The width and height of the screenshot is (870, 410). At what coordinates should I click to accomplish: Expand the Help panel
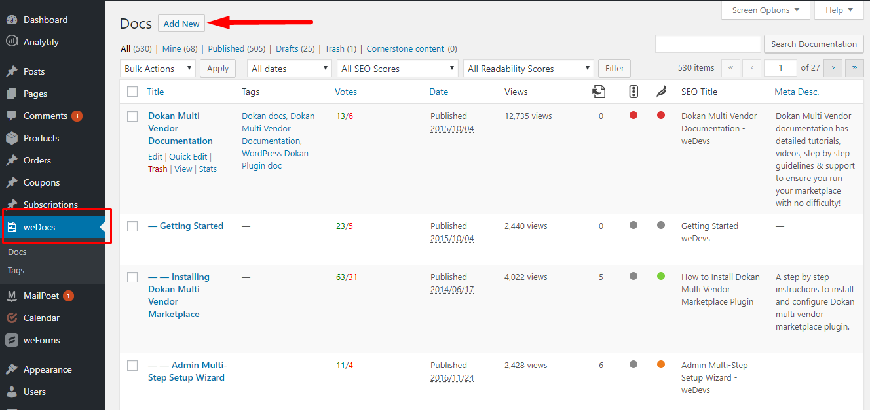[839, 10]
